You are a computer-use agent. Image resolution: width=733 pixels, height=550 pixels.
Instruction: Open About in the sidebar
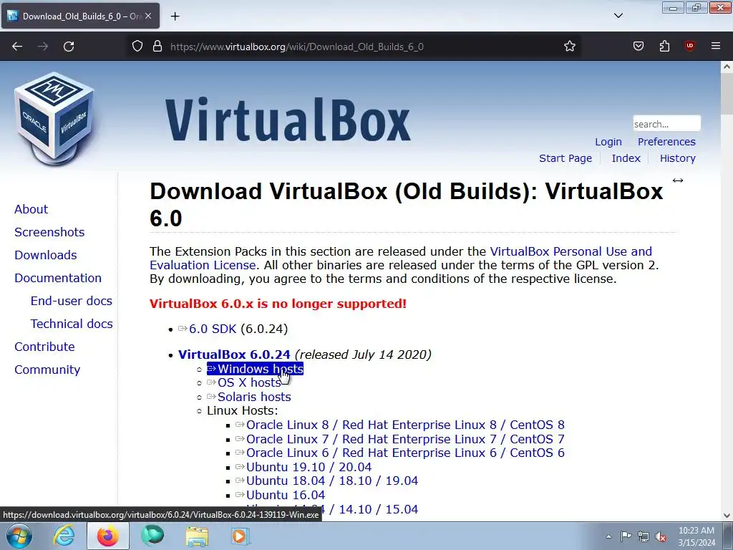pos(31,209)
